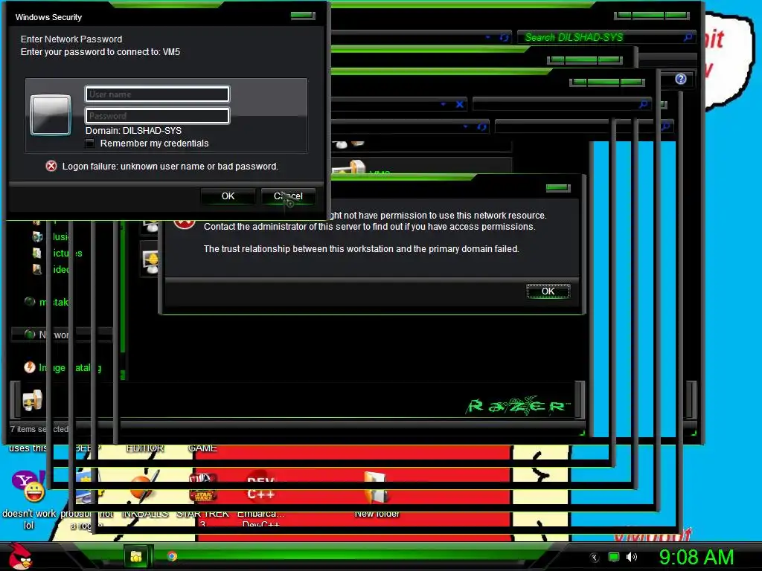Show hidden system tray icons
The width and height of the screenshot is (762, 571).
[594, 558]
